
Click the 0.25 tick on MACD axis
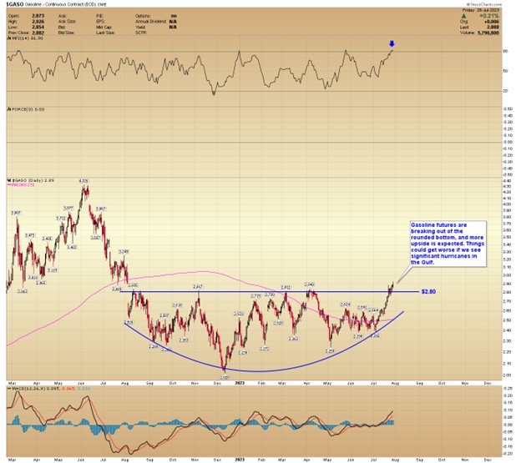coord(508,388)
